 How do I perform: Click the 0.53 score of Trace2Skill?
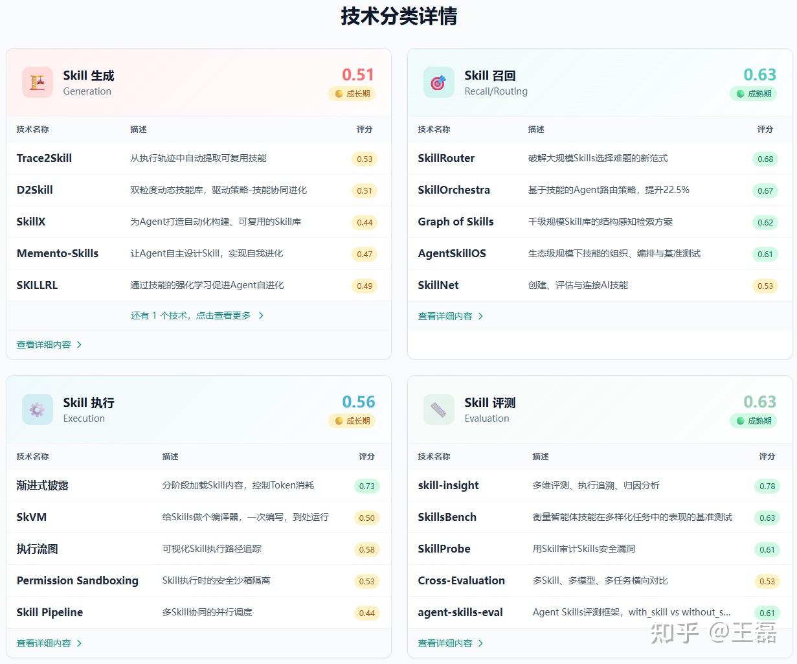(x=365, y=159)
